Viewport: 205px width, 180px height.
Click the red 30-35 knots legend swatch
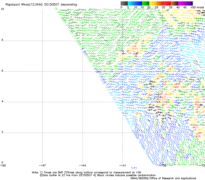pos(167,3)
